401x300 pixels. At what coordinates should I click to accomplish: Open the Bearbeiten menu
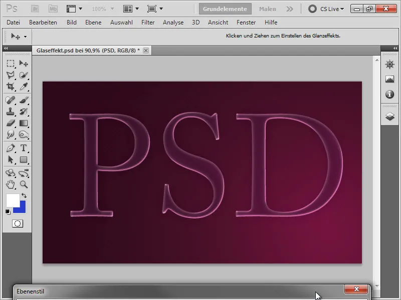tap(43, 22)
